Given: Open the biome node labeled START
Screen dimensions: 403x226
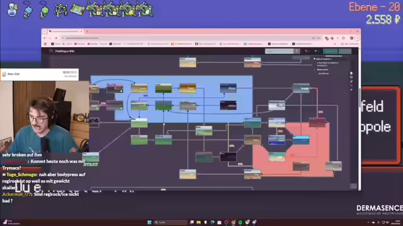Looking at the screenshot, I should (x=91, y=157).
